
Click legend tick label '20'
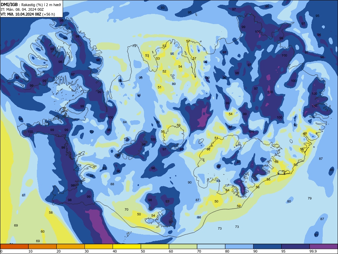58,251
